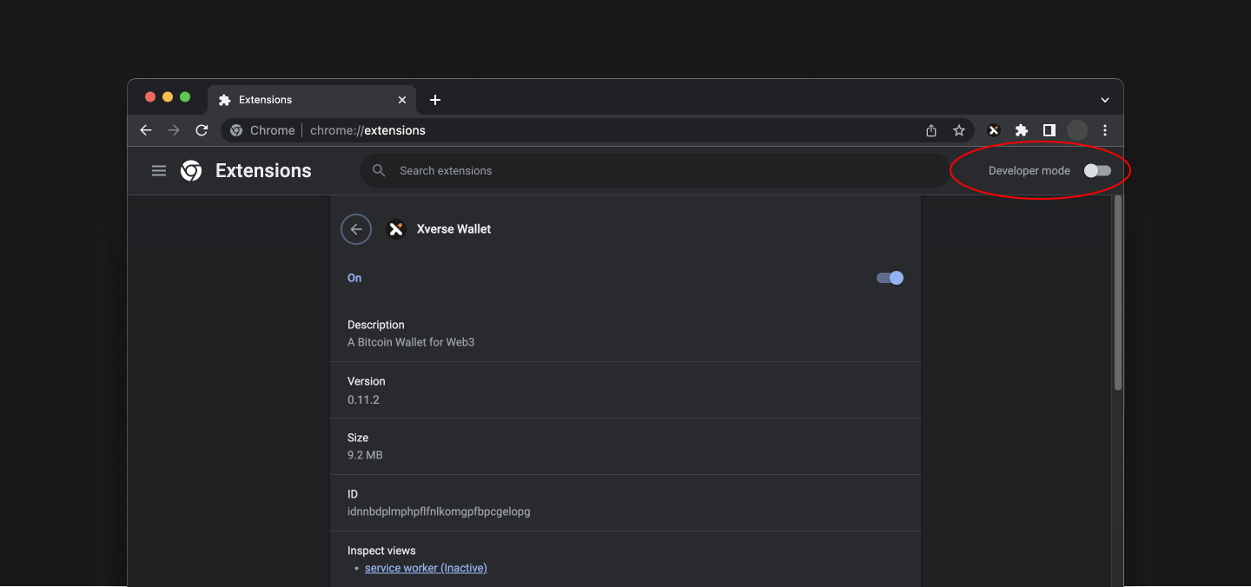Viewport: 1251px width, 587px height.
Task: Open the tab search chevron at top right
Action: [x=1104, y=99]
